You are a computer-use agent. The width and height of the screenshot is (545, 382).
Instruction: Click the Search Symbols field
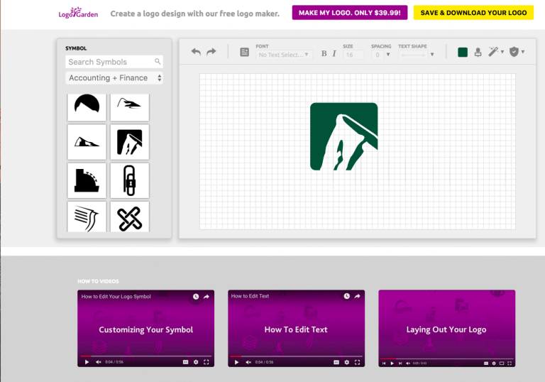(114, 62)
